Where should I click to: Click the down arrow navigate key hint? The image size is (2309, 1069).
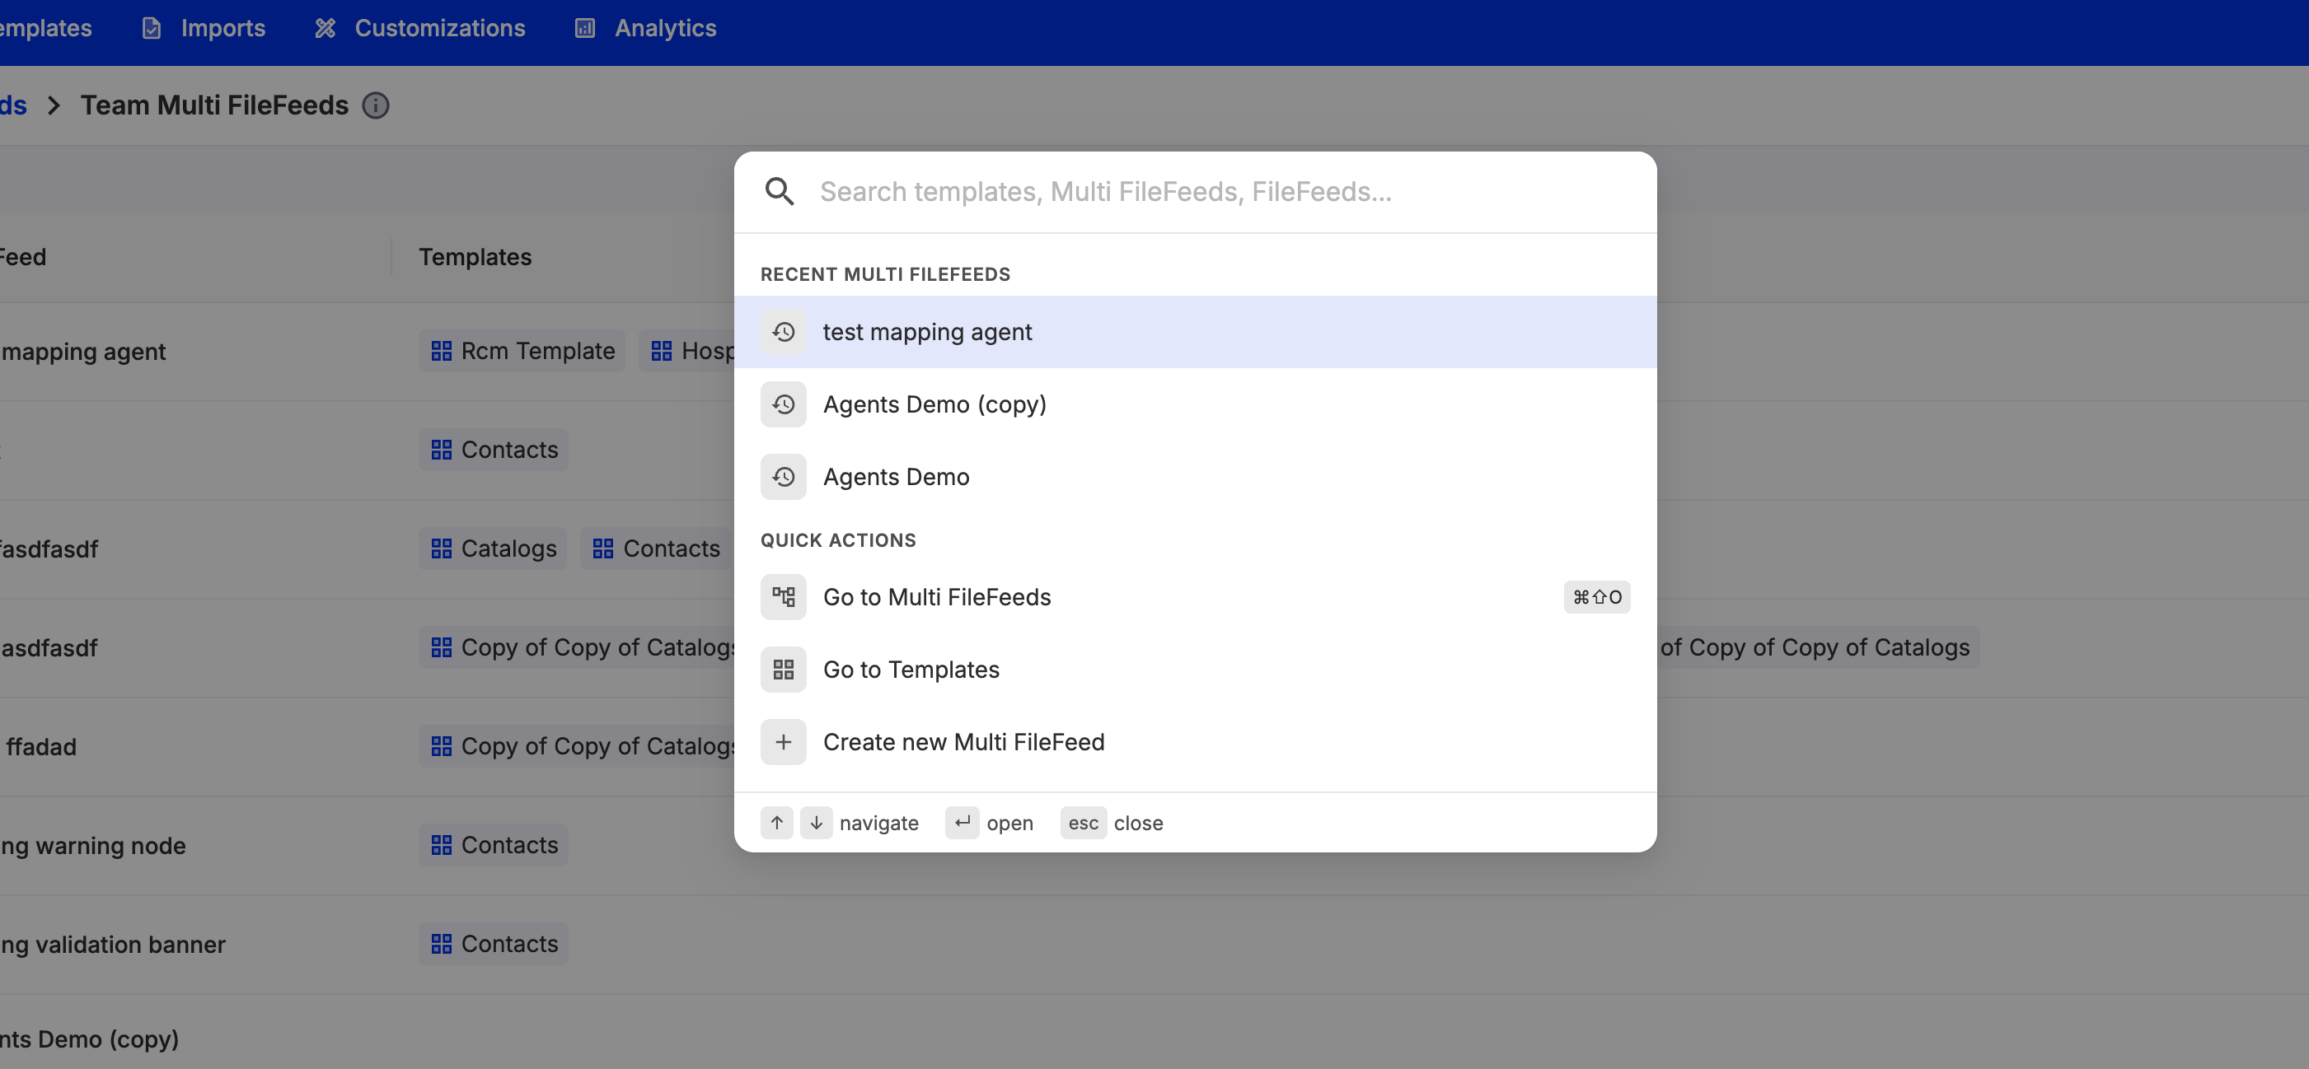point(816,823)
